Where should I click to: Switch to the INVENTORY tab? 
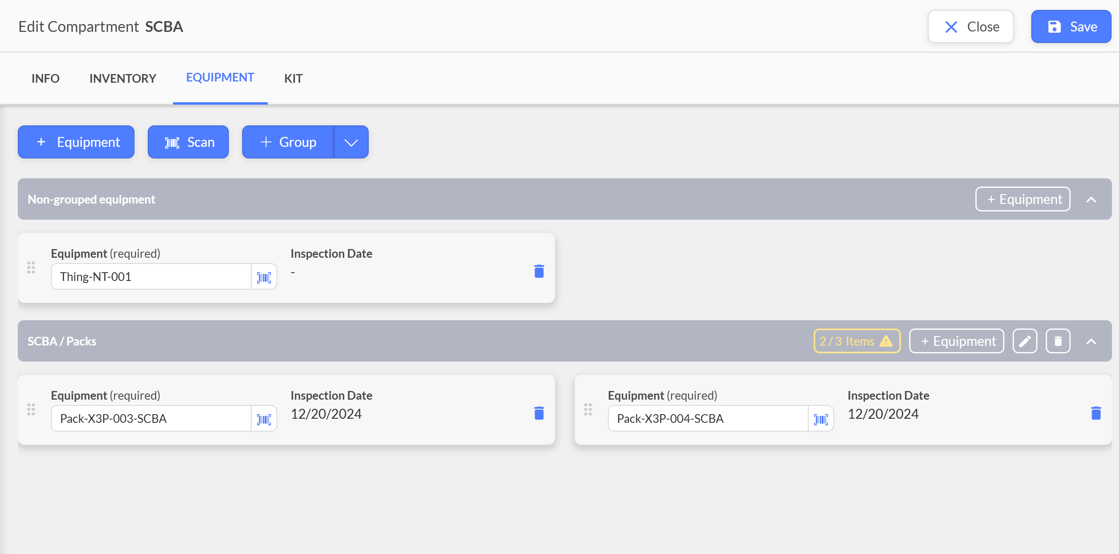(122, 79)
